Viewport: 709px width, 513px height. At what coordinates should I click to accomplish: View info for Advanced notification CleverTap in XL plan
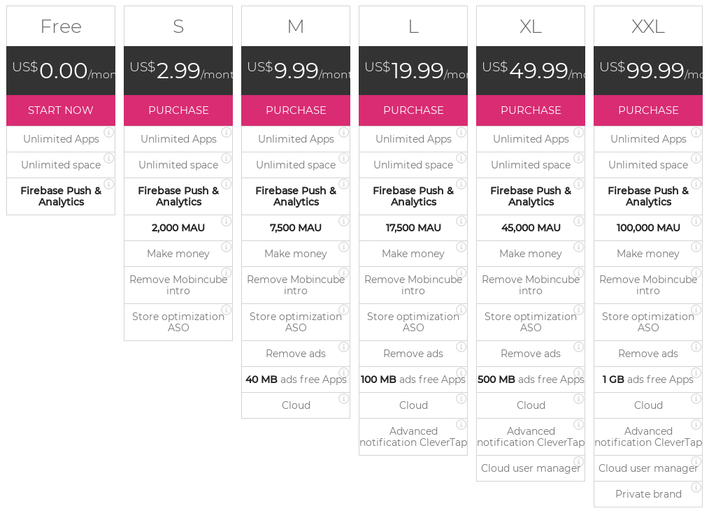[578, 424]
